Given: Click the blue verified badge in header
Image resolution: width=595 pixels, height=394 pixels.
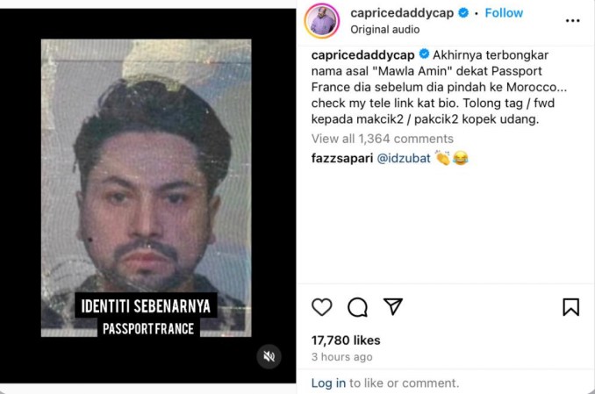Looking at the screenshot, I should click(x=463, y=13).
